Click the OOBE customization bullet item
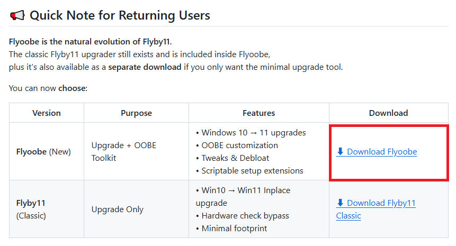 click(x=240, y=145)
